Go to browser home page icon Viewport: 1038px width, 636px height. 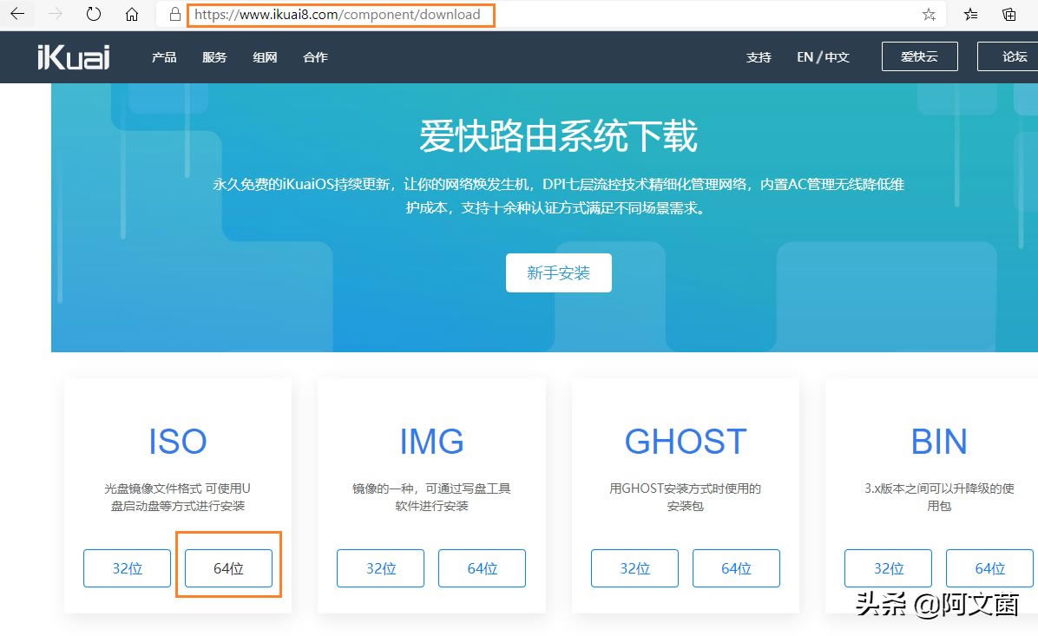point(132,14)
